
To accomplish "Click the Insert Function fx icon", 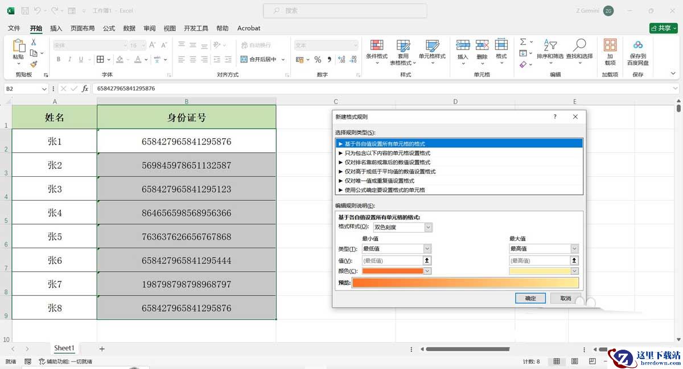I will (85, 89).
